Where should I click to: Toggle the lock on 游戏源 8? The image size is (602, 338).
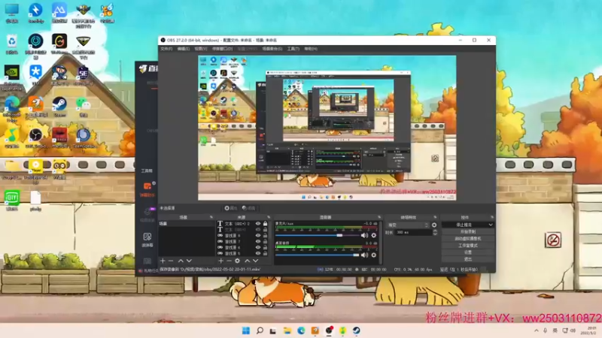click(x=266, y=235)
